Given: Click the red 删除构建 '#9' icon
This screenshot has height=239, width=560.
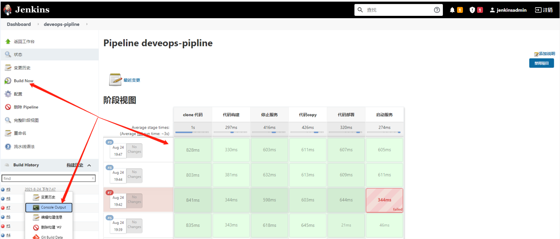Looking at the screenshot, I should [36, 227].
